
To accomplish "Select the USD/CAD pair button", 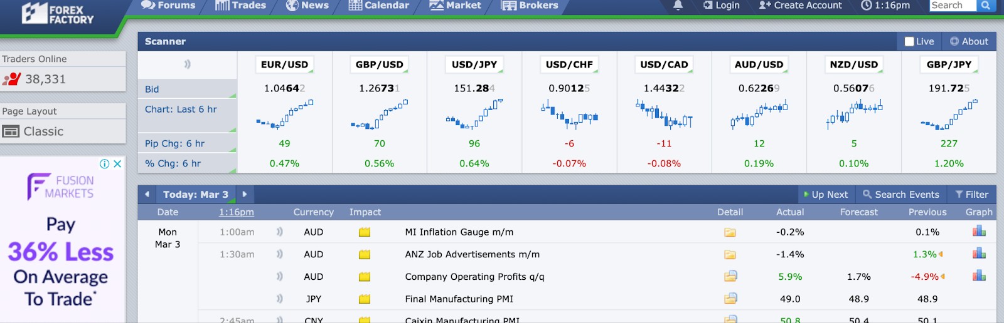I will pyautogui.click(x=664, y=64).
